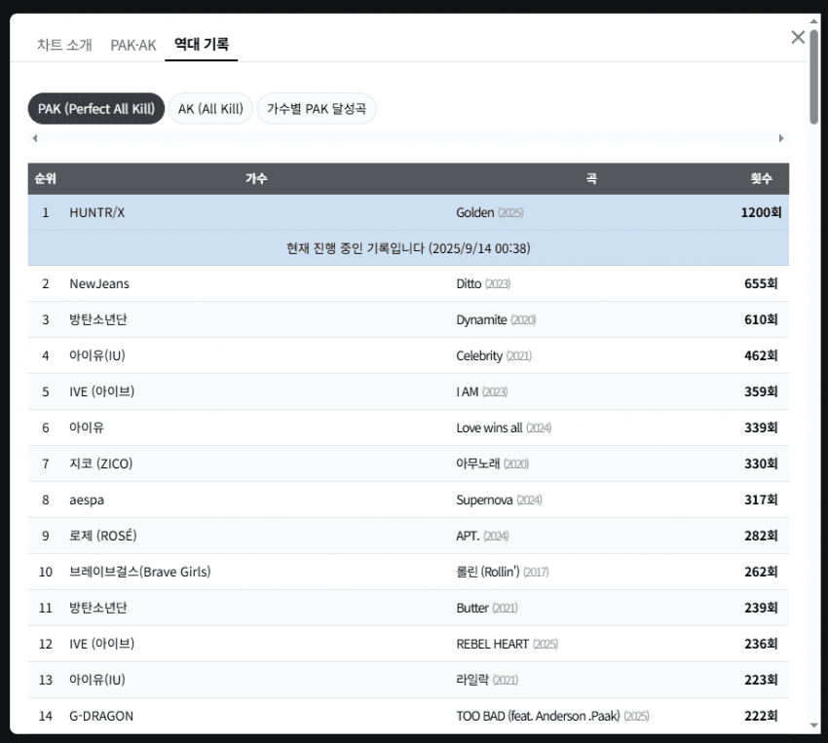Click the 262회 count

(x=761, y=572)
